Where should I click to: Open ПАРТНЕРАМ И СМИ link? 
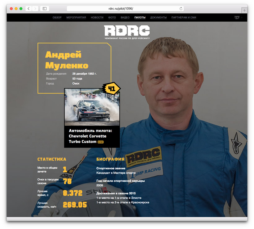pyautogui.click(x=184, y=18)
